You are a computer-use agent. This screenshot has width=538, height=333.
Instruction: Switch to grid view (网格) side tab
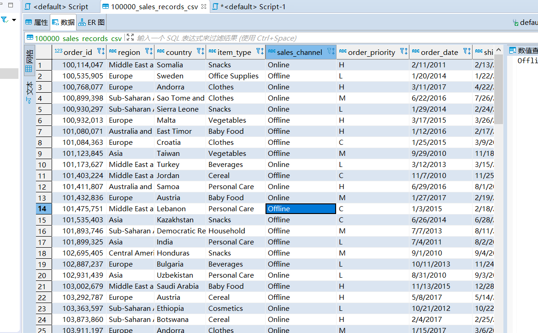pyautogui.click(x=29, y=61)
